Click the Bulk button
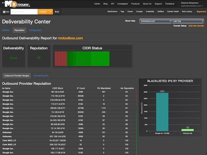 tap(57, 12)
